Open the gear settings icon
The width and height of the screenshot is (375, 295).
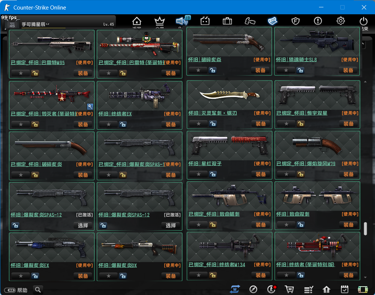click(341, 21)
